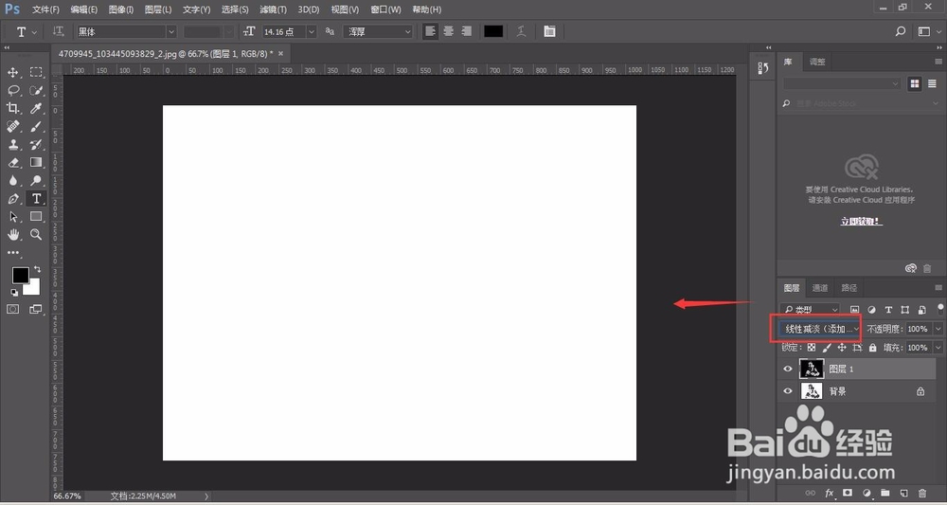Center the text
This screenshot has width=947, height=505.
pos(448,31)
